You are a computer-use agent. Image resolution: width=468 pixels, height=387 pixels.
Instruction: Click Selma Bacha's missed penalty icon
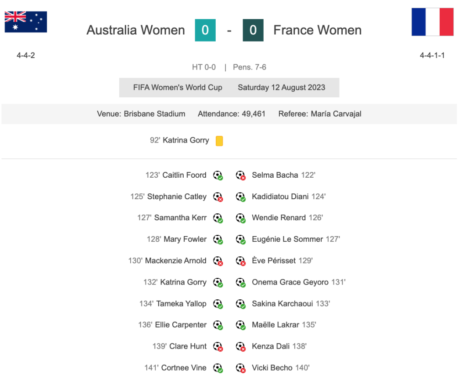tap(240, 175)
